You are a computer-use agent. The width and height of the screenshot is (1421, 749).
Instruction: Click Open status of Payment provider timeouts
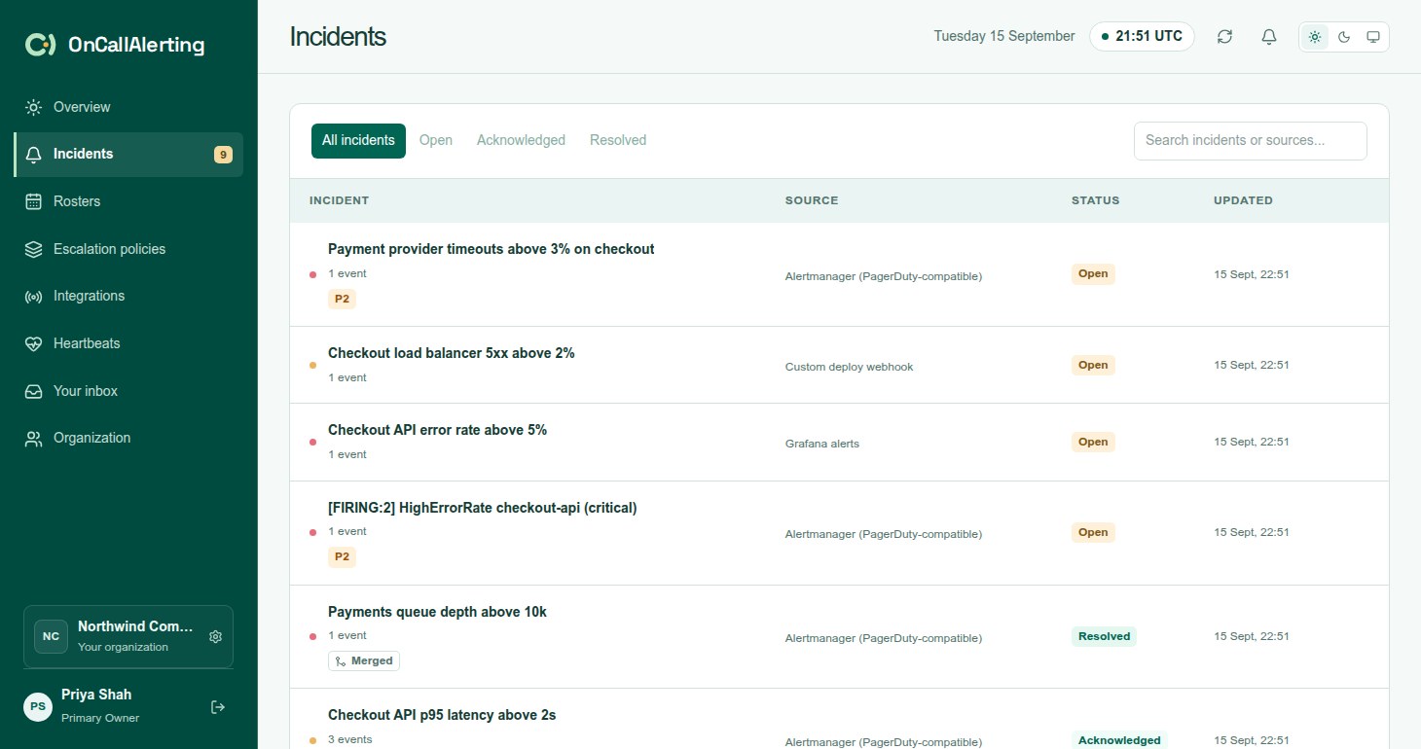[x=1093, y=273]
